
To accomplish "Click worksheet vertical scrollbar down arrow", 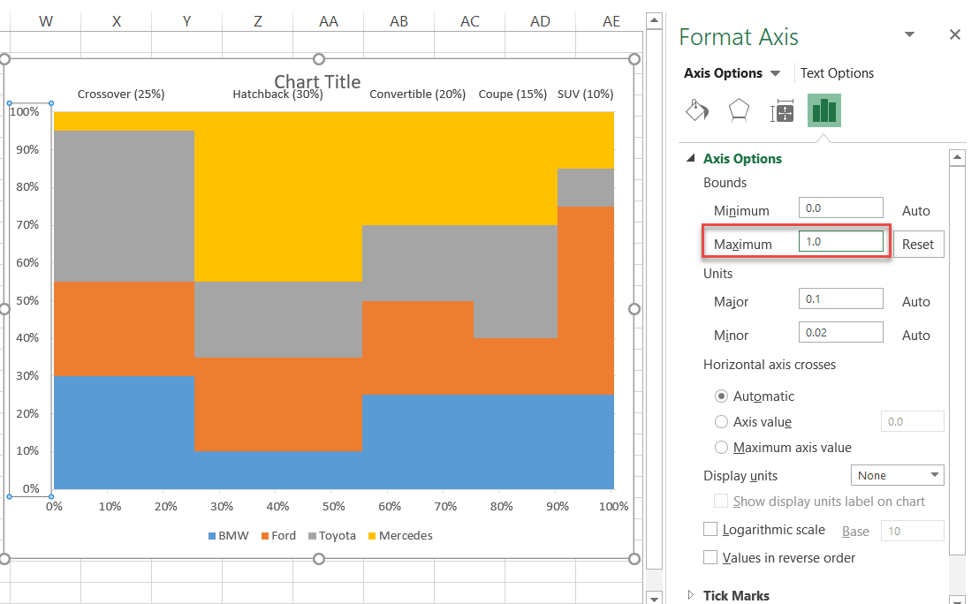I will (x=654, y=598).
